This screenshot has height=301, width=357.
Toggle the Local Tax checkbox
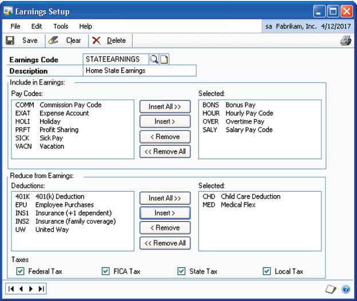267,271
